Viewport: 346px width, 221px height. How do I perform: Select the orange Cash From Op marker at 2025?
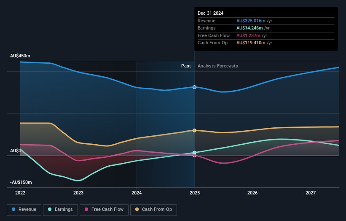click(194, 130)
